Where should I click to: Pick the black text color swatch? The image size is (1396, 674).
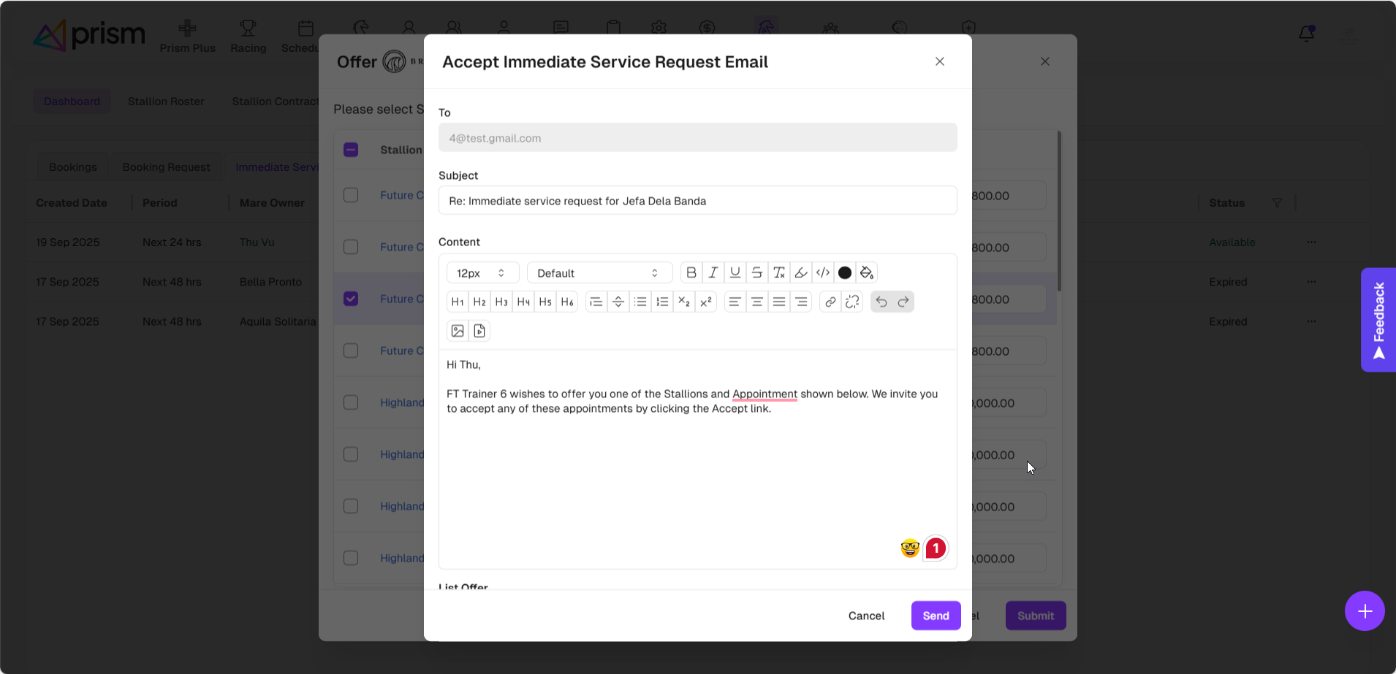tap(844, 272)
